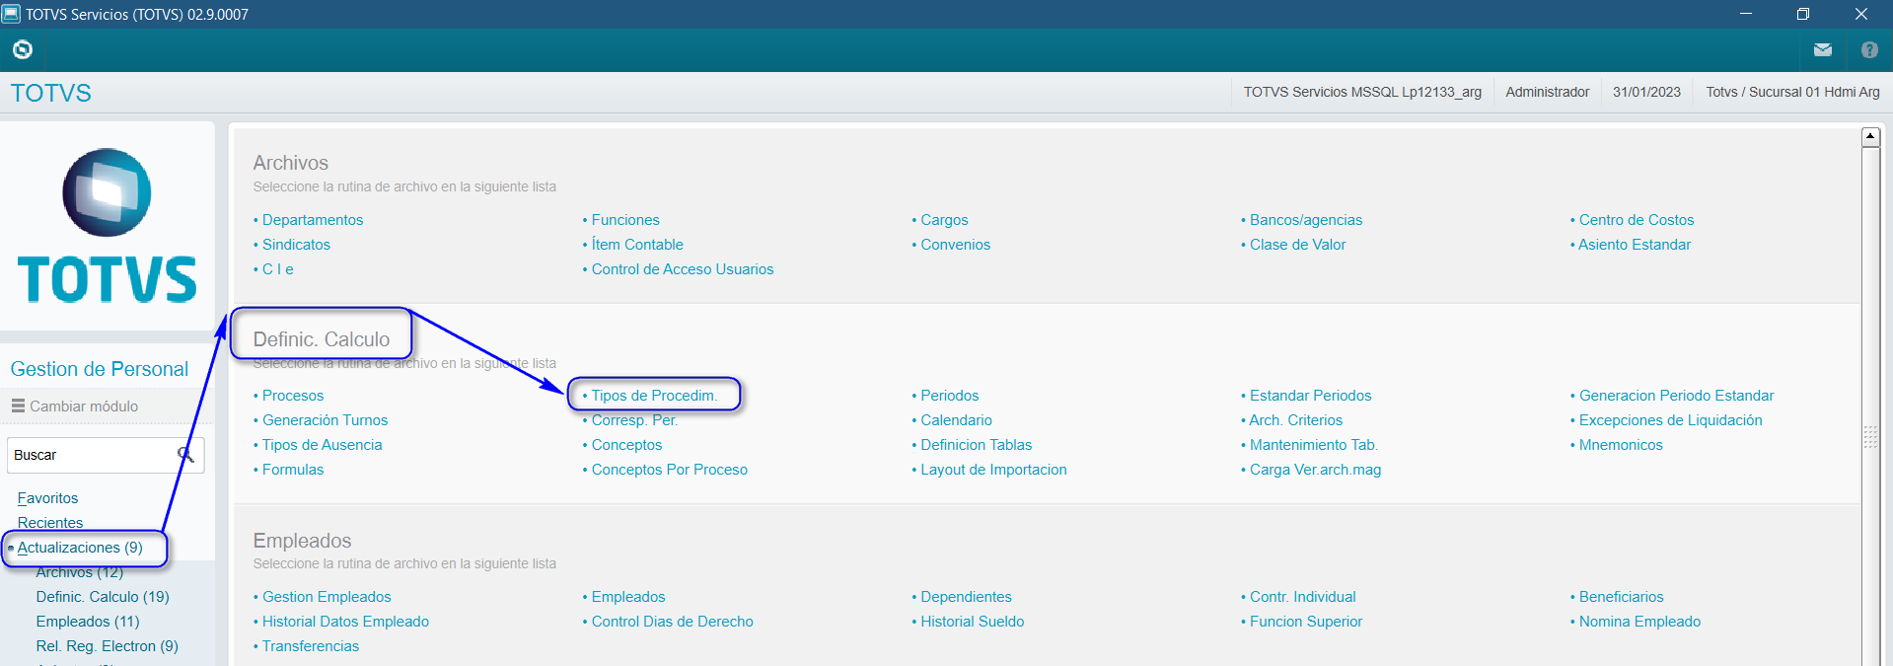Open Conceptos Por Proceso routine
The width and height of the screenshot is (1893, 666).
[x=669, y=470]
